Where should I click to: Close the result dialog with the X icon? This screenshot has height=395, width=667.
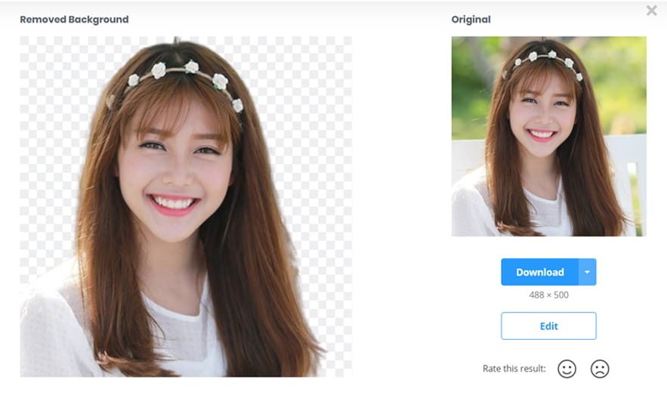tap(651, 11)
